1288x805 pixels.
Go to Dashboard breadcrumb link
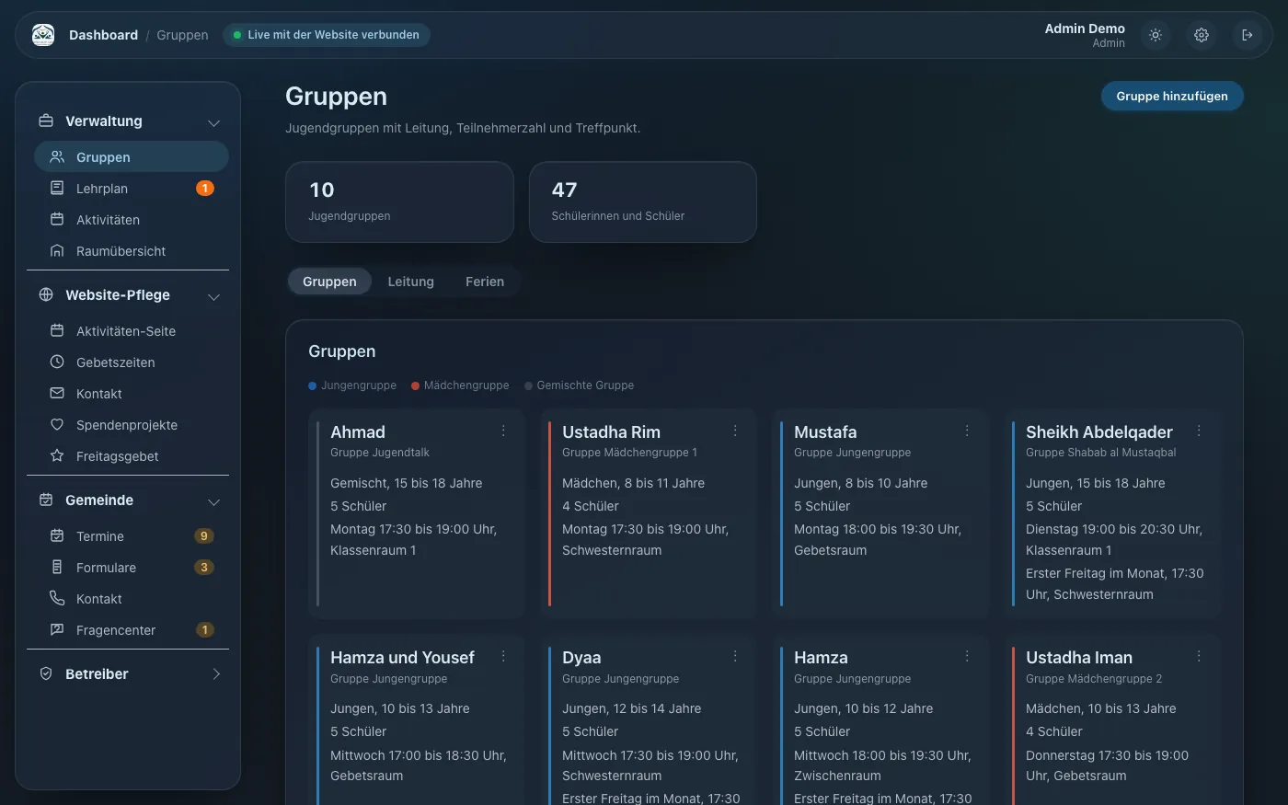[x=103, y=35]
